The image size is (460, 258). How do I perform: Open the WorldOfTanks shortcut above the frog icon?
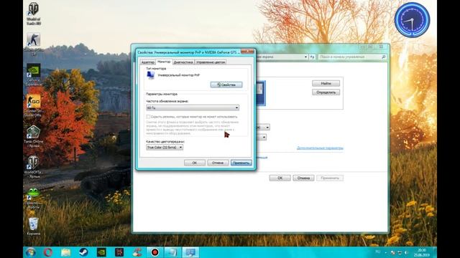pyautogui.click(x=34, y=167)
